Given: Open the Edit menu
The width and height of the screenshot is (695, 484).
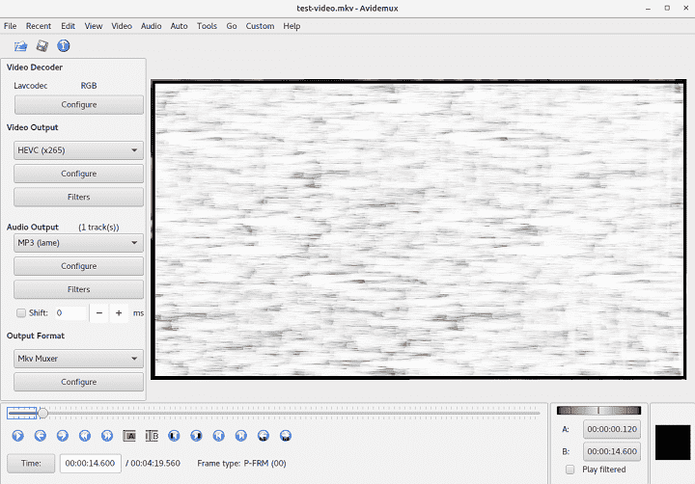Looking at the screenshot, I should (x=68, y=26).
